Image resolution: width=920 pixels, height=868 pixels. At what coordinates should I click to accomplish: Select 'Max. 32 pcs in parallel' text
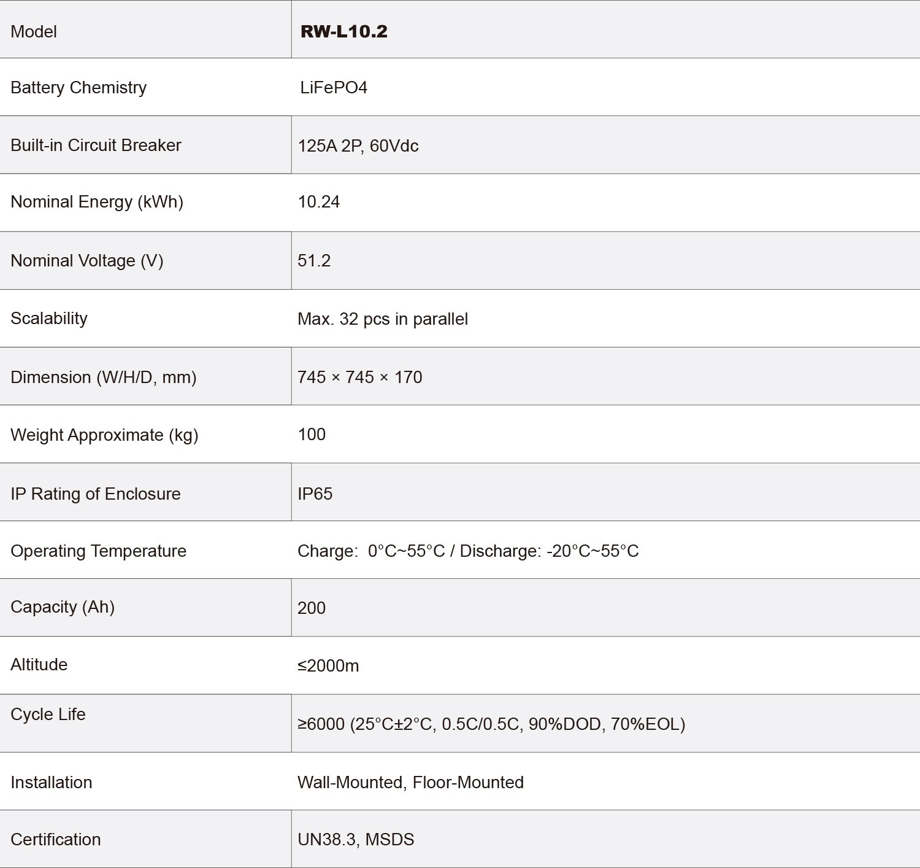[383, 319]
